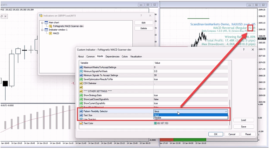The height and width of the screenshot is (149, 269).
Task: Click the MinimumSignalsPerWeek variable icon
Action: [81, 71]
